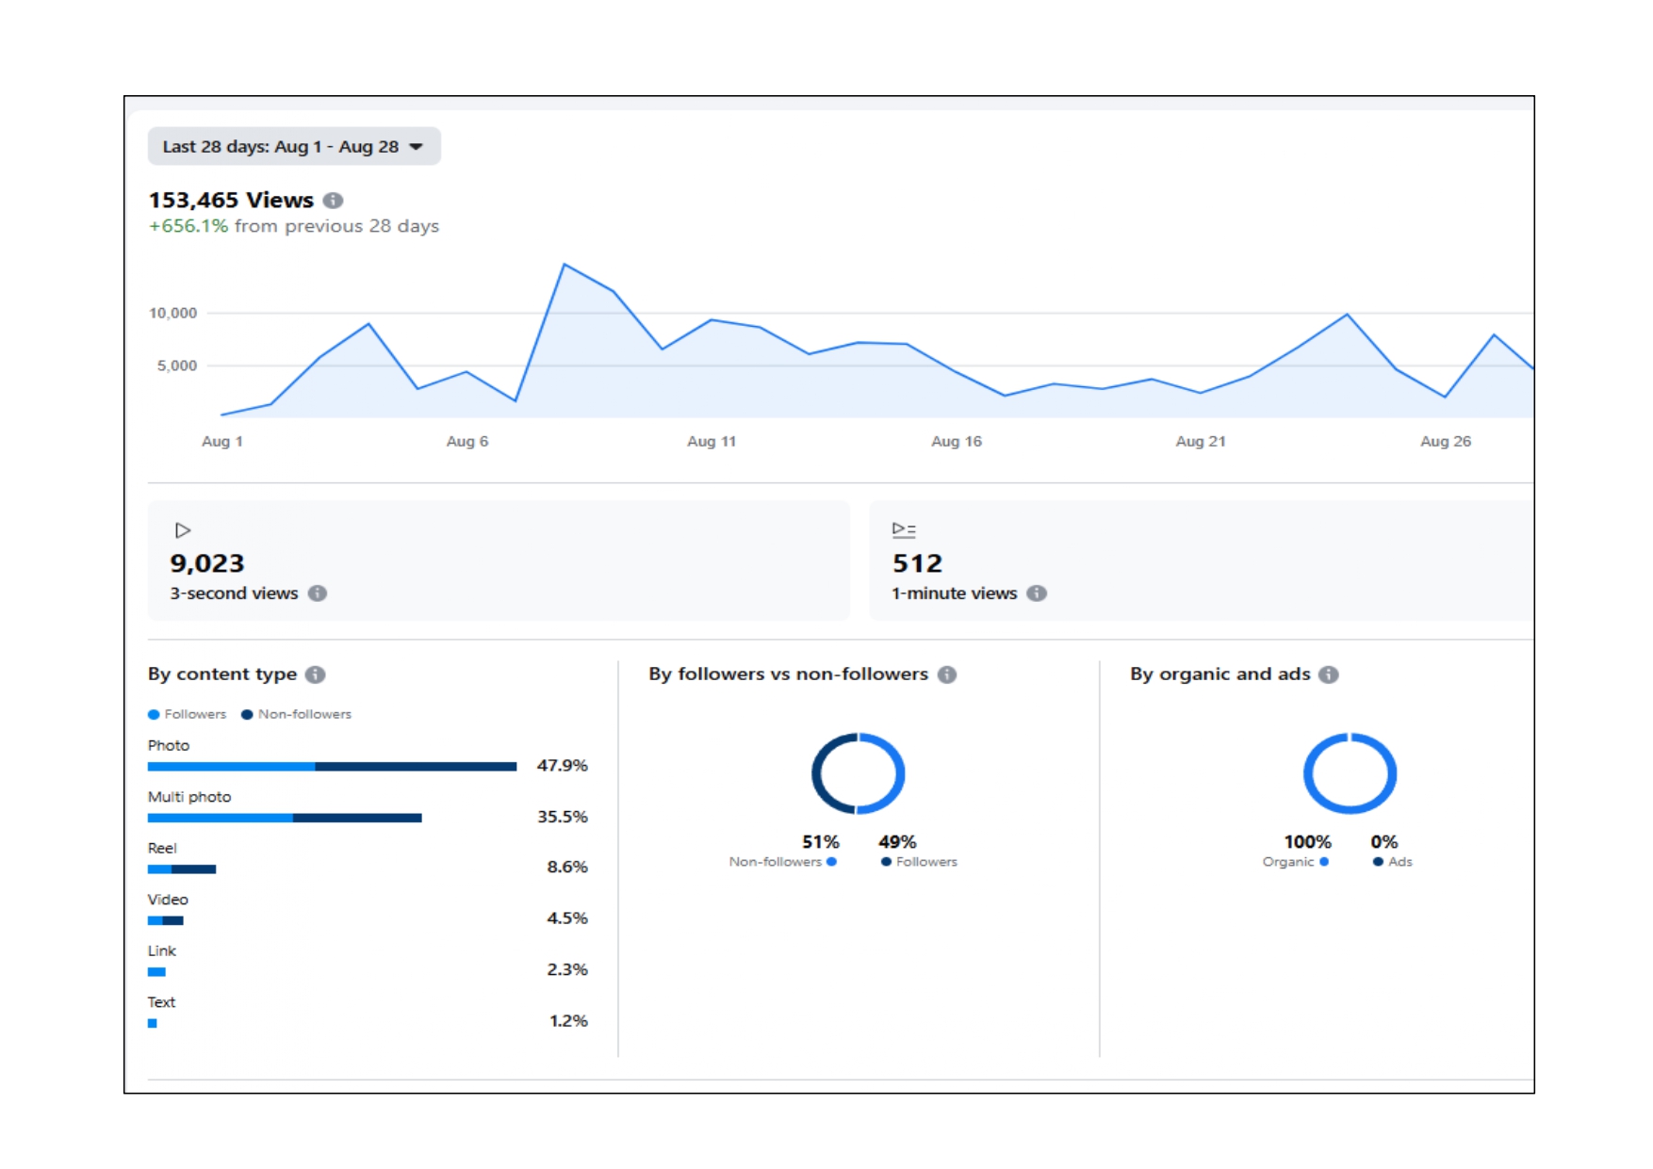Toggle the Followers legend item in content type
This screenshot has width=1653, height=1169.
(188, 714)
